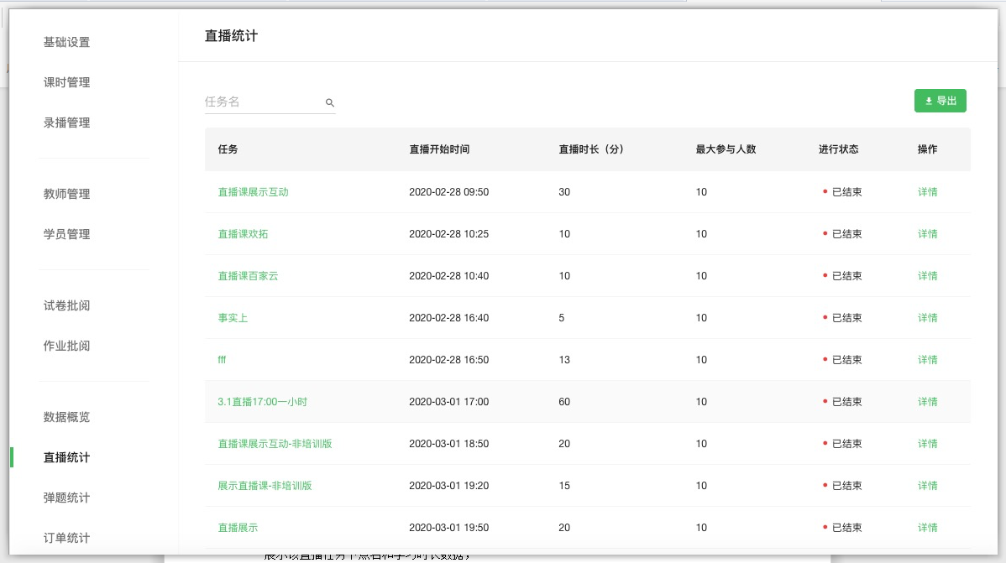Viewport: 1006px width, 563px height.
Task: Open 试卷批阅 in the sidebar
Action: click(66, 305)
